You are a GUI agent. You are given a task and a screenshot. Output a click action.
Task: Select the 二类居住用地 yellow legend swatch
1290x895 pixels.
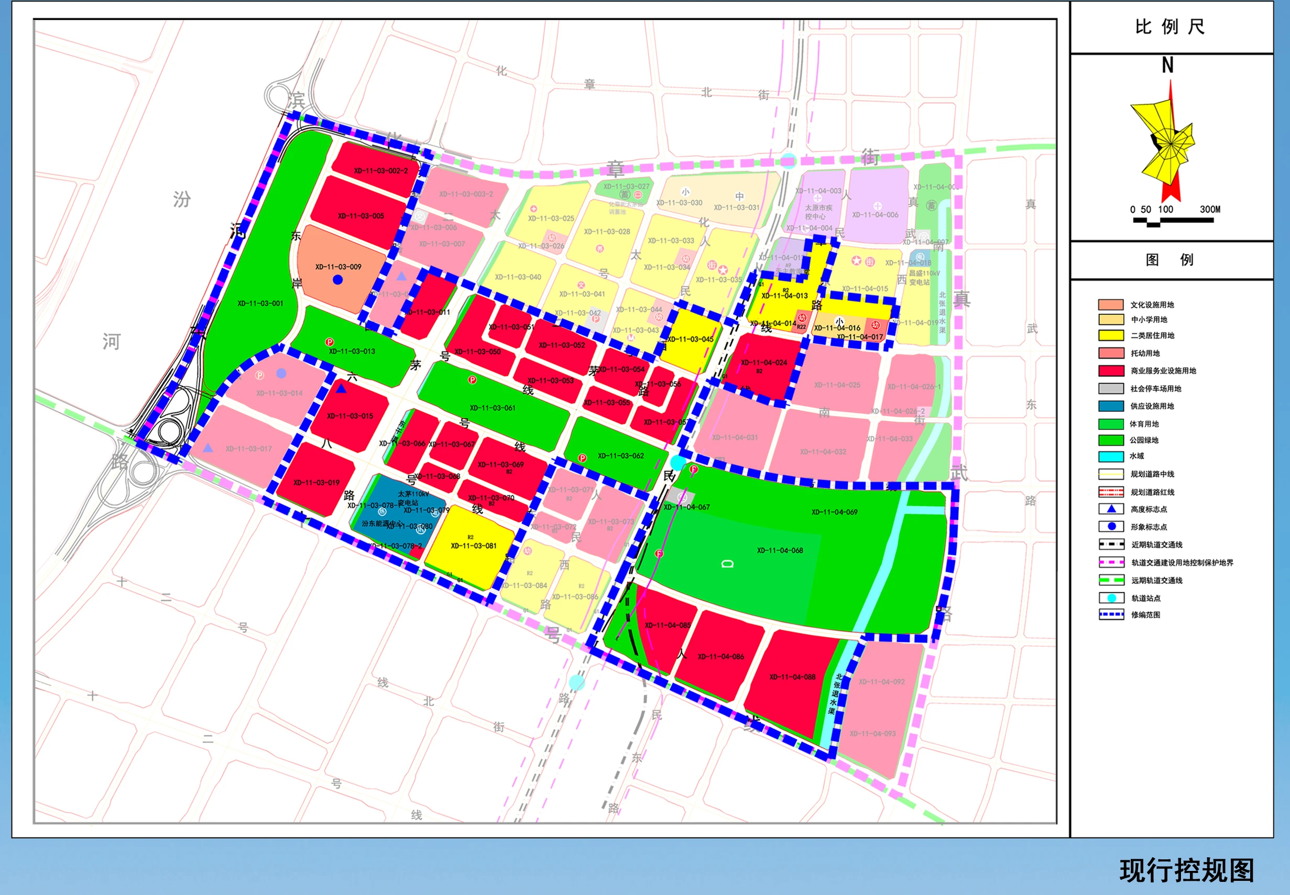pos(1111,335)
